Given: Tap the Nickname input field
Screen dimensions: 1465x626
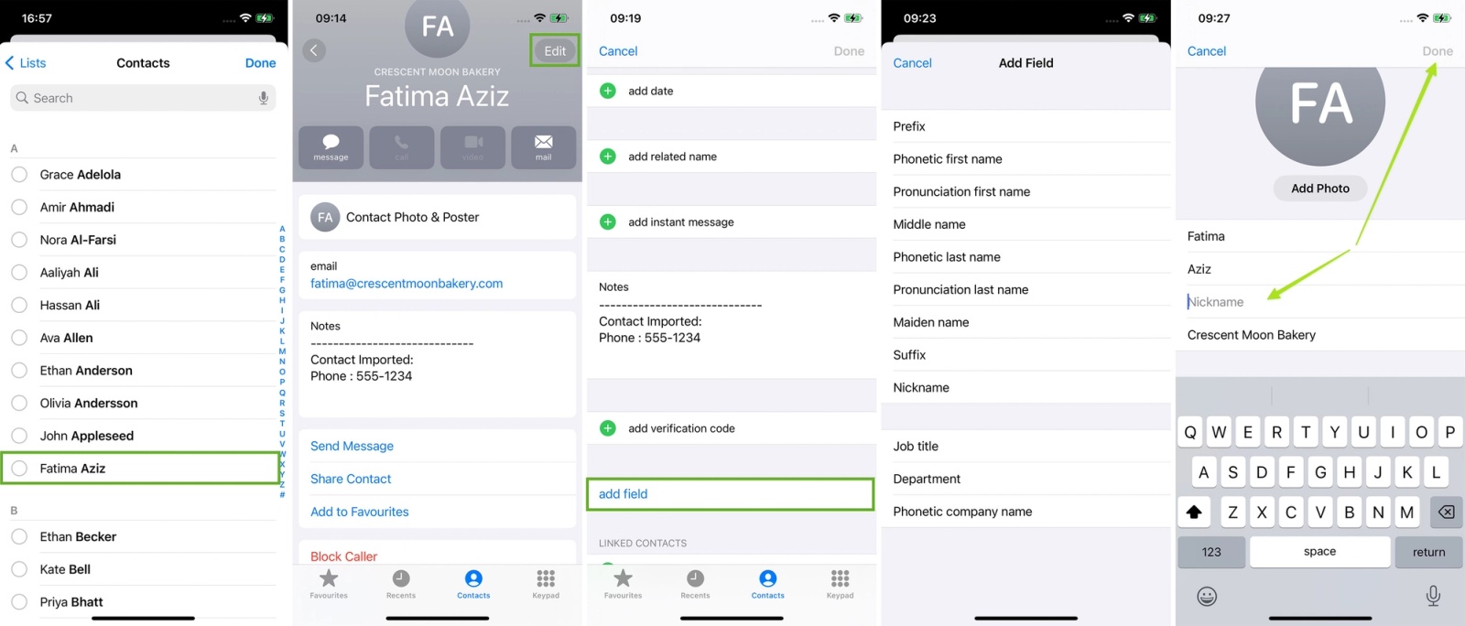Looking at the screenshot, I should pos(1320,302).
